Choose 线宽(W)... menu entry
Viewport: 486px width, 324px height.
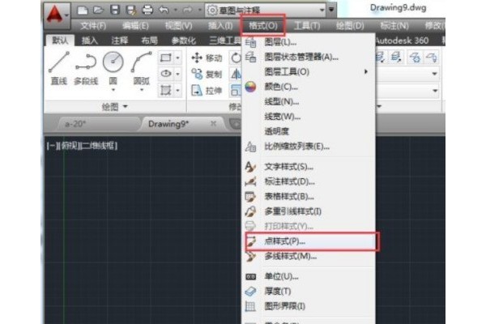pos(309,117)
